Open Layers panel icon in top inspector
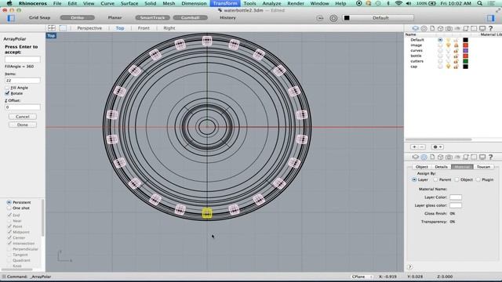The height and width of the screenshot is (282, 502). click(416, 28)
